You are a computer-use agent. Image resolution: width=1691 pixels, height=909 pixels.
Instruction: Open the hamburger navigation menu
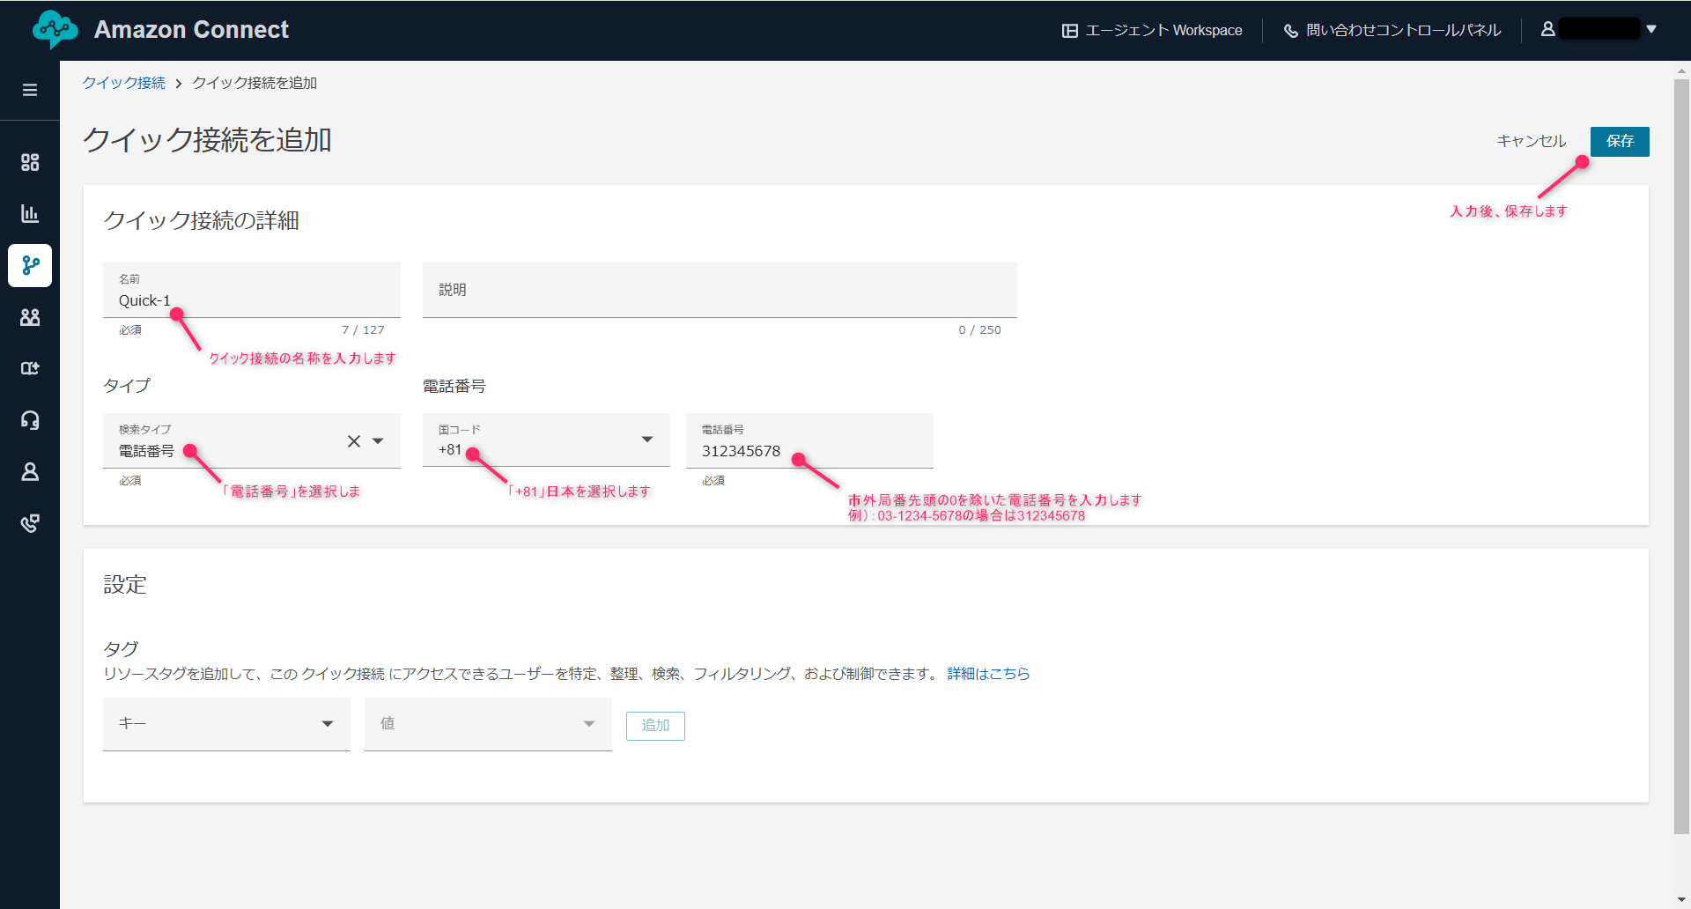(x=30, y=90)
